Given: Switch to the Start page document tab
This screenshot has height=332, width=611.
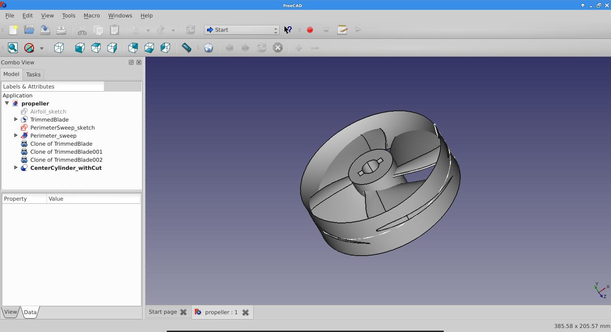Looking at the screenshot, I should coord(163,312).
